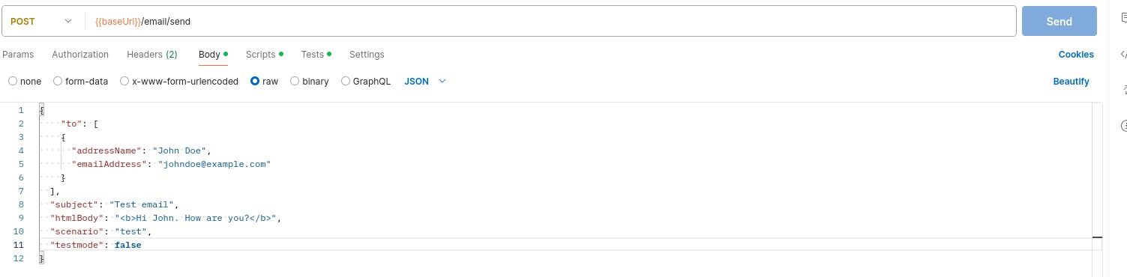This screenshot has height=277, width=1127.
Task: Open the Authorization tab
Action: (x=80, y=55)
